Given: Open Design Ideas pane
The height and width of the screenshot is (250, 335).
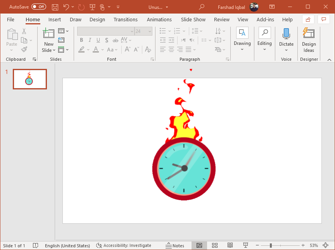Looking at the screenshot, I should coord(309,40).
